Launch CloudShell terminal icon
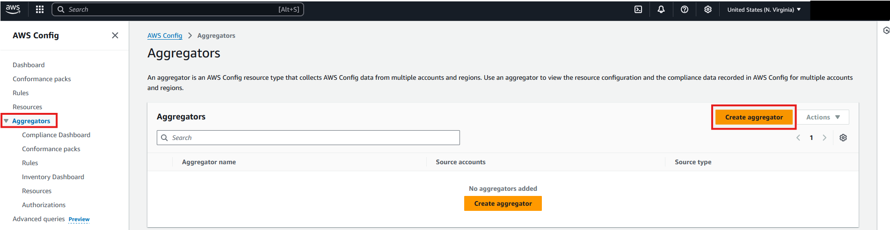The image size is (890, 230). (x=638, y=9)
